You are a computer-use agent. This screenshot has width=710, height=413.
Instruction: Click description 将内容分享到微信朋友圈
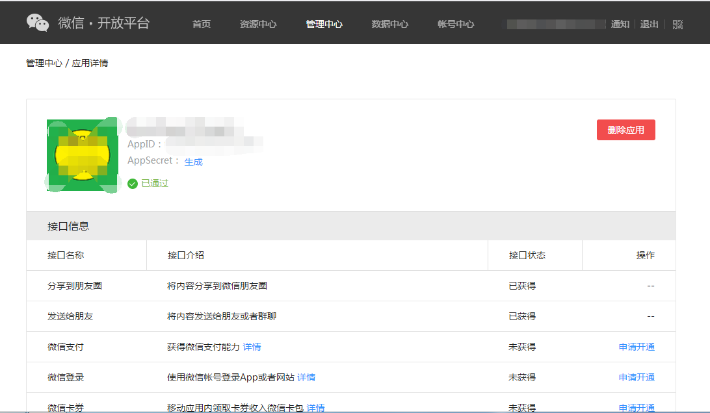[x=217, y=286]
